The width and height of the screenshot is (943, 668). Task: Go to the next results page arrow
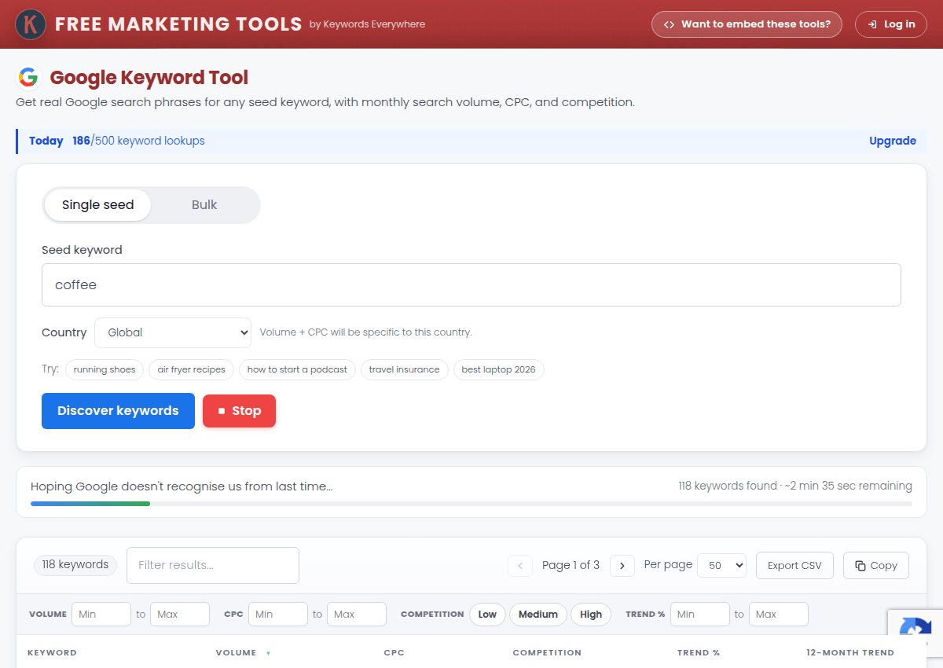pyautogui.click(x=622, y=565)
